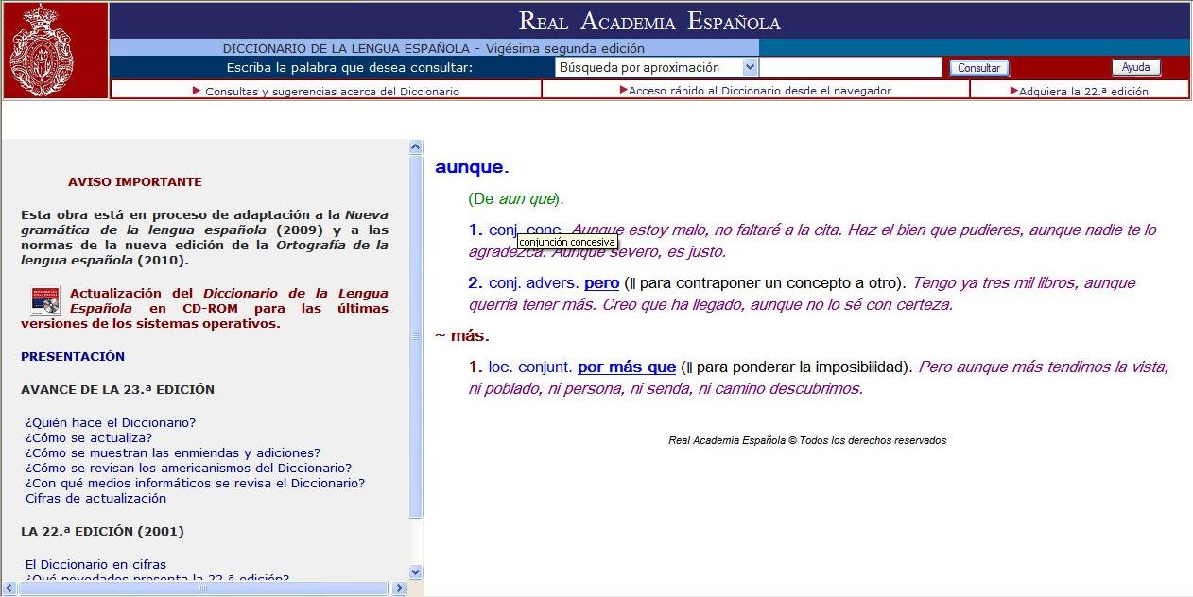Screen dimensions: 1193x597
Task: Open the 'Actualización del Diccionario' CD-ROM link
Action: click(x=204, y=308)
